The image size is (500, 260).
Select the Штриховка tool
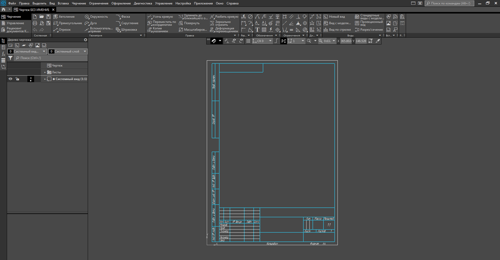[127, 30]
